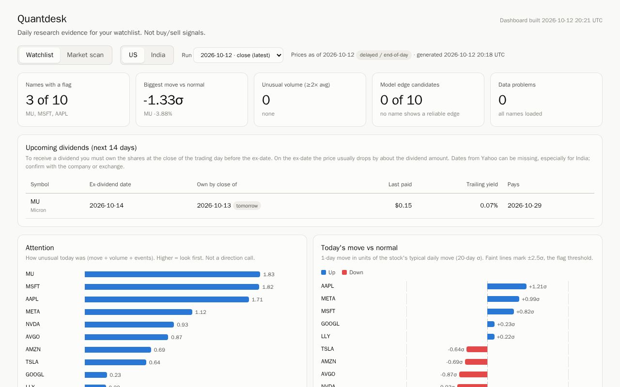Select the Biggest move vs normal card

pyautogui.click(x=192, y=100)
